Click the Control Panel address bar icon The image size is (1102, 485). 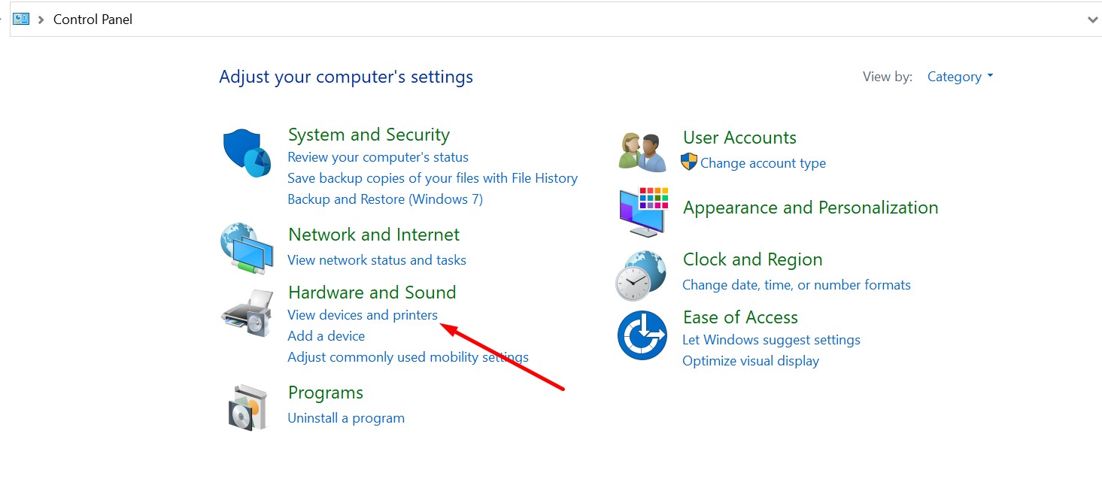tap(20, 19)
